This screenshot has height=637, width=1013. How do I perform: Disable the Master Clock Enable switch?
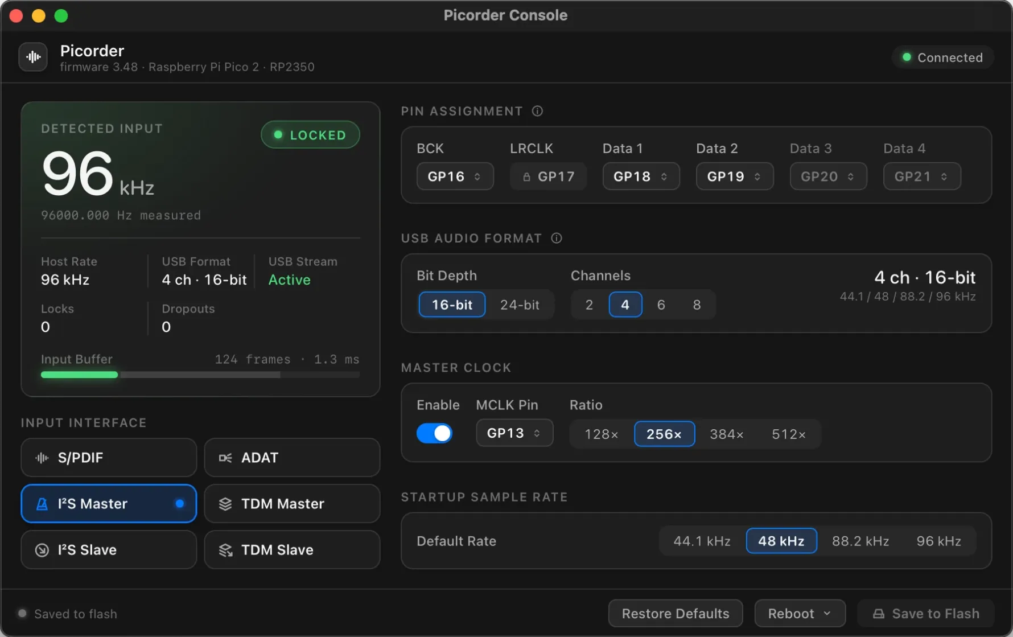coord(435,433)
